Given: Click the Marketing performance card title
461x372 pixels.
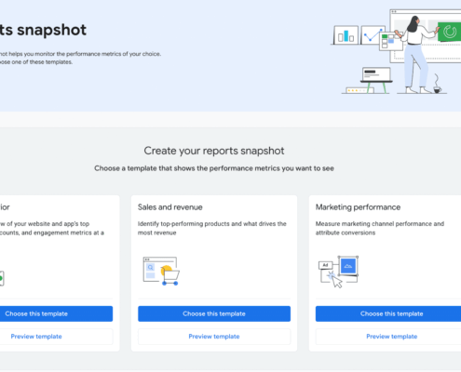Looking at the screenshot, I should coord(358,207).
